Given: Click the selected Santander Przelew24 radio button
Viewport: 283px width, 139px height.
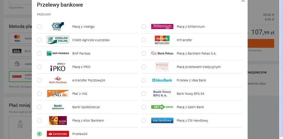Looking at the screenshot, I should (x=39, y=134).
